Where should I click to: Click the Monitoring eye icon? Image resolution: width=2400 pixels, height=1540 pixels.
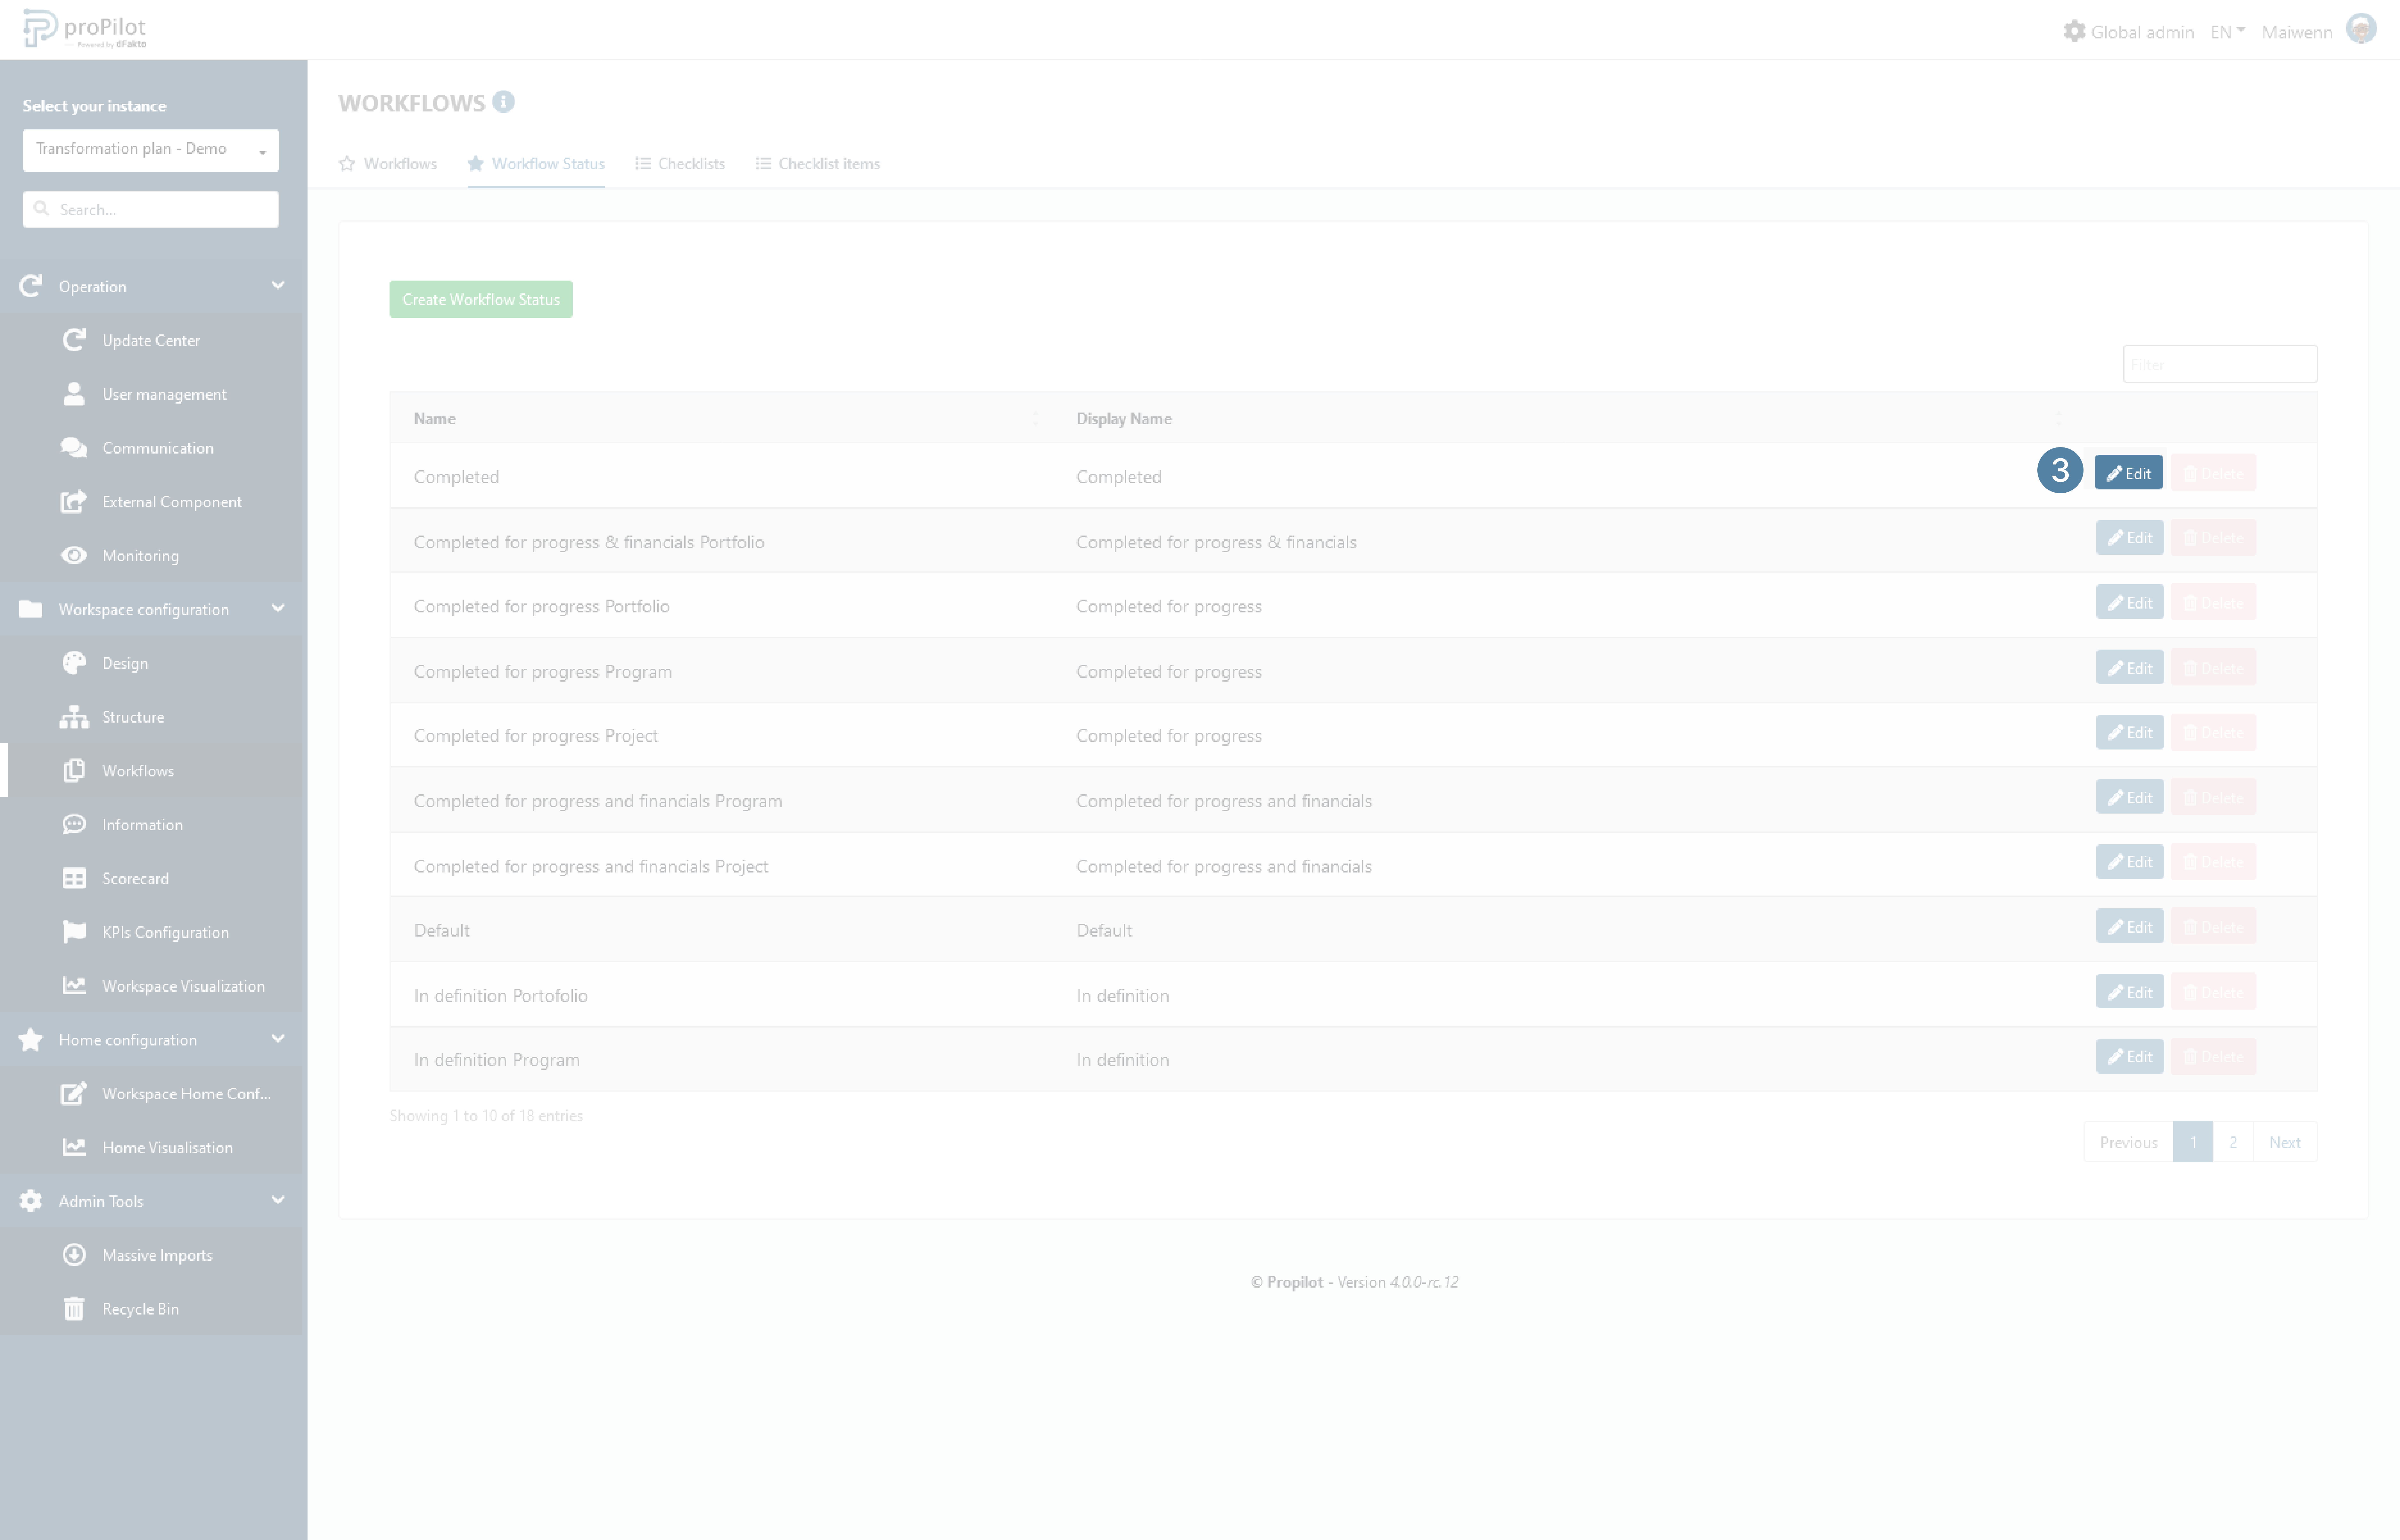pyautogui.click(x=74, y=555)
